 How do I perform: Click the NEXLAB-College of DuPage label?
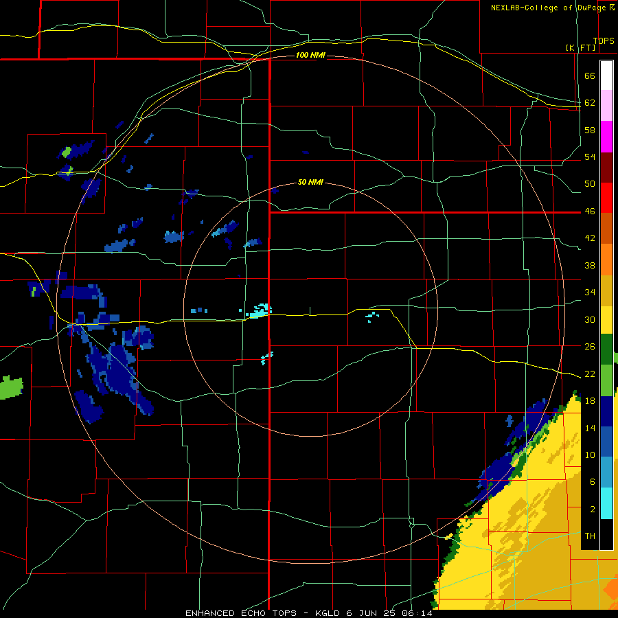click(x=549, y=8)
